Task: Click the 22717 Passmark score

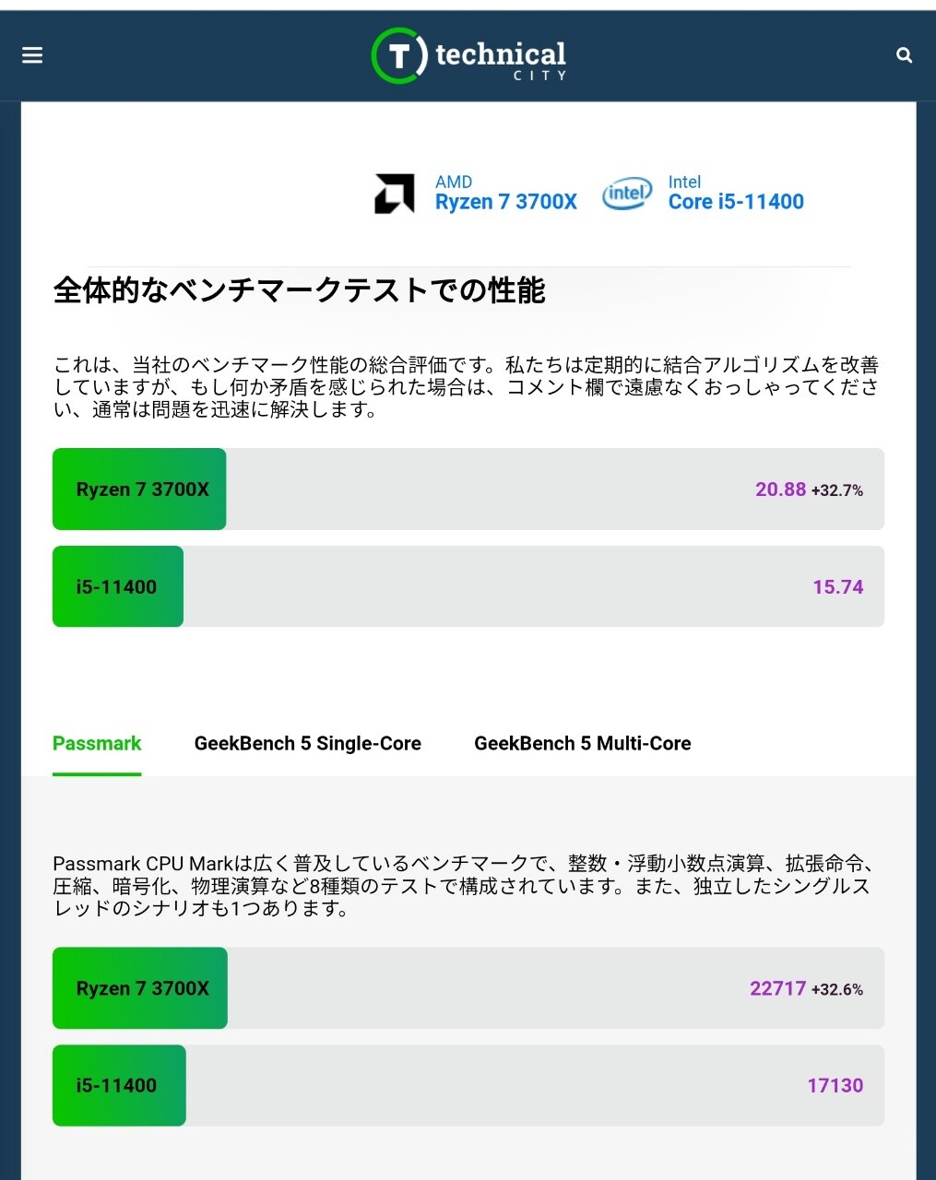Action: 777,989
